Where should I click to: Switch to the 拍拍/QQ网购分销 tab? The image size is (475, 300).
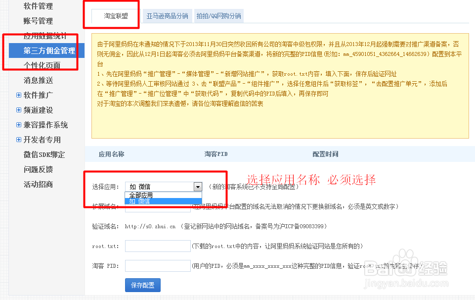[x=217, y=15]
